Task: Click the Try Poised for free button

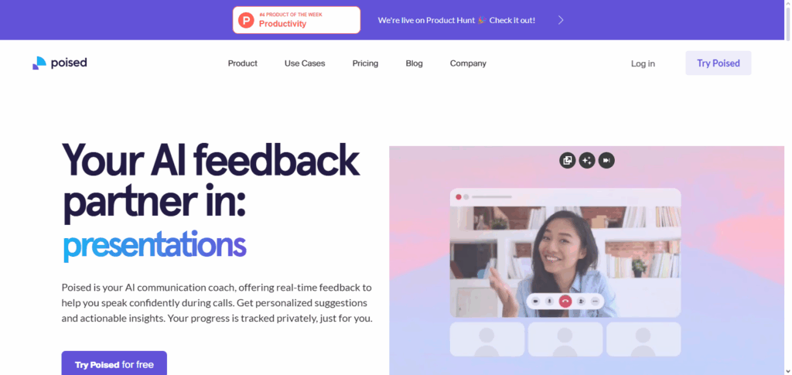Action: [x=114, y=363]
